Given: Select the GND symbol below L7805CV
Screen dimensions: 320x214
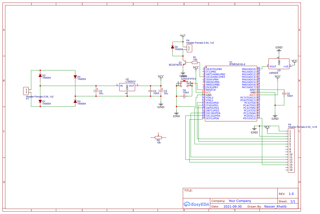Looking at the screenshot, I should pos(161,104).
